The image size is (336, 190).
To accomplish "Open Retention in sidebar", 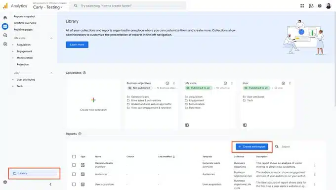I will 23,64.
